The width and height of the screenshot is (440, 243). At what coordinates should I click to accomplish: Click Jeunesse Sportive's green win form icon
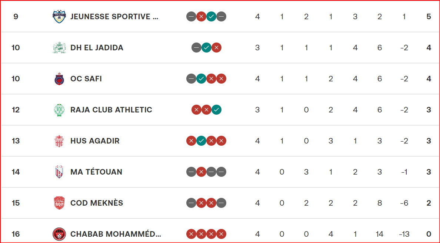[211, 17]
